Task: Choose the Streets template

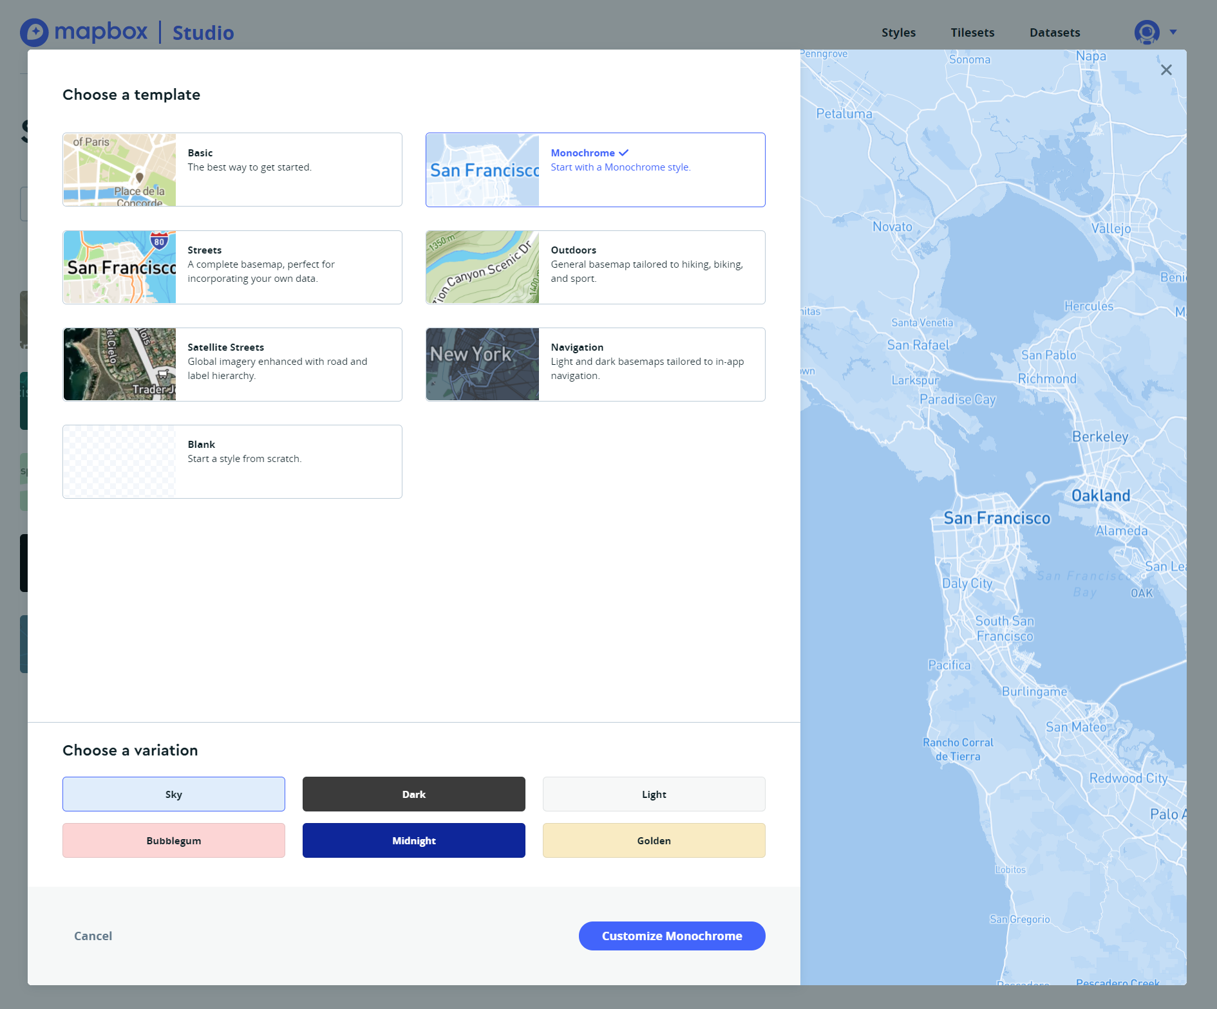Action: click(232, 267)
